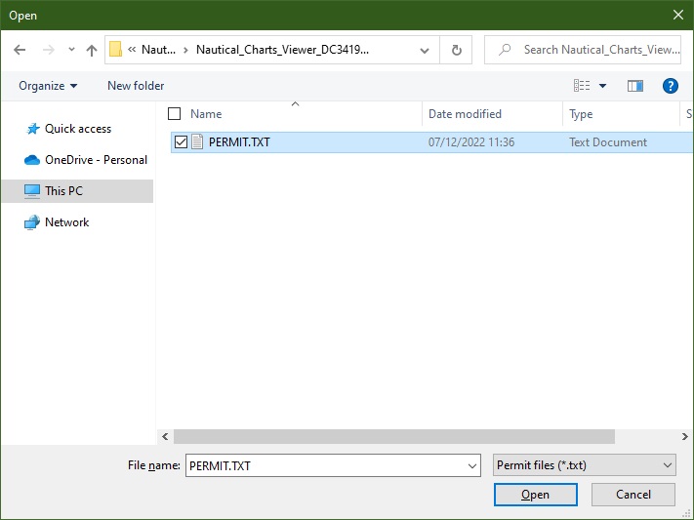Open Network in sidebar

pyautogui.click(x=66, y=222)
